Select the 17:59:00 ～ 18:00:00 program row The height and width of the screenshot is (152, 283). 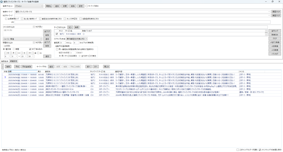pos(141,74)
